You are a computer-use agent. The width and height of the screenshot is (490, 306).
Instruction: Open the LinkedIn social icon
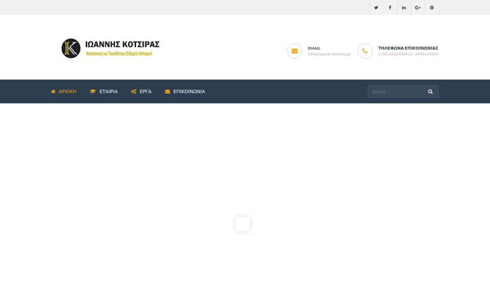pos(404,7)
